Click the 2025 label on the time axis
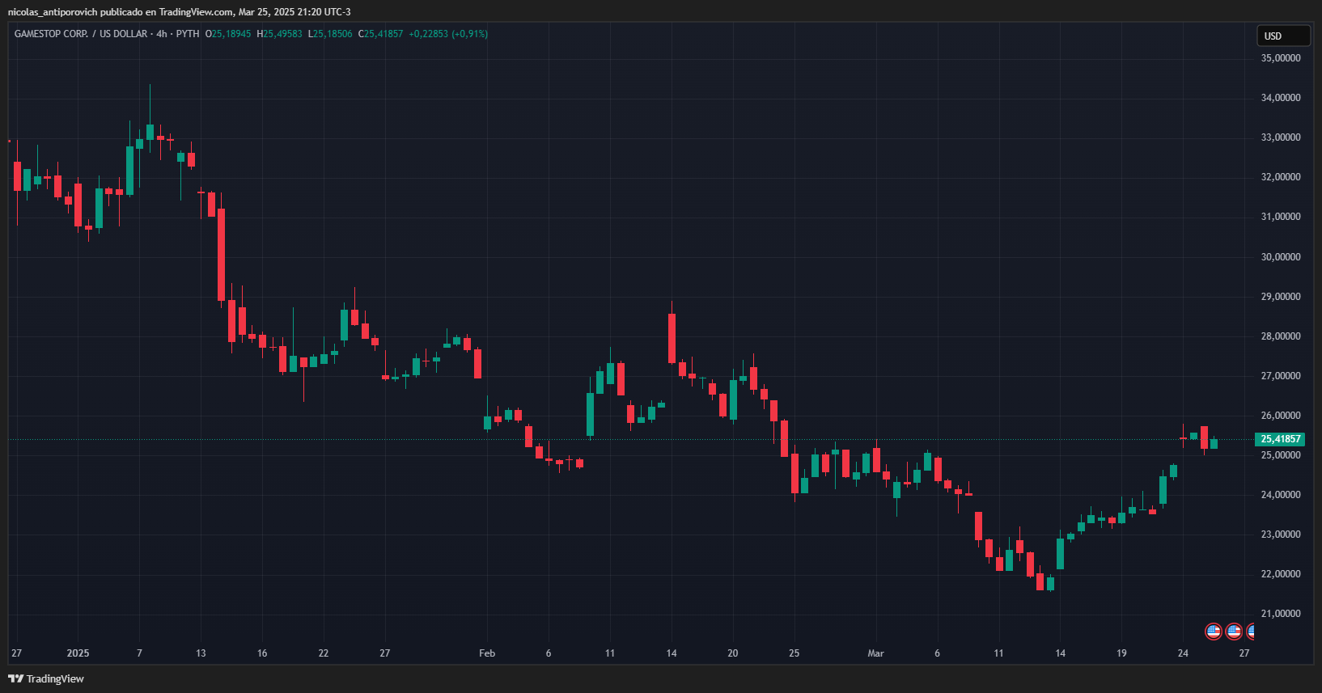The height and width of the screenshot is (693, 1322). (78, 653)
